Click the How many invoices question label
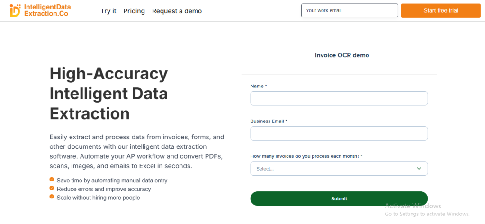This screenshot has width=485, height=224. click(x=306, y=156)
